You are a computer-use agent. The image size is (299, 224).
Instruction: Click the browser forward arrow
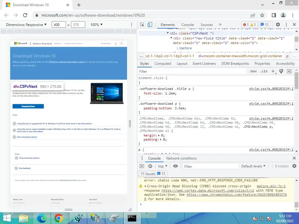pos(16,15)
